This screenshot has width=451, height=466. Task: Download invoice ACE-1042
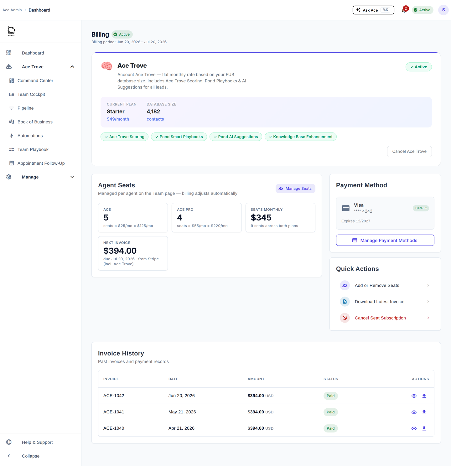[x=424, y=396]
